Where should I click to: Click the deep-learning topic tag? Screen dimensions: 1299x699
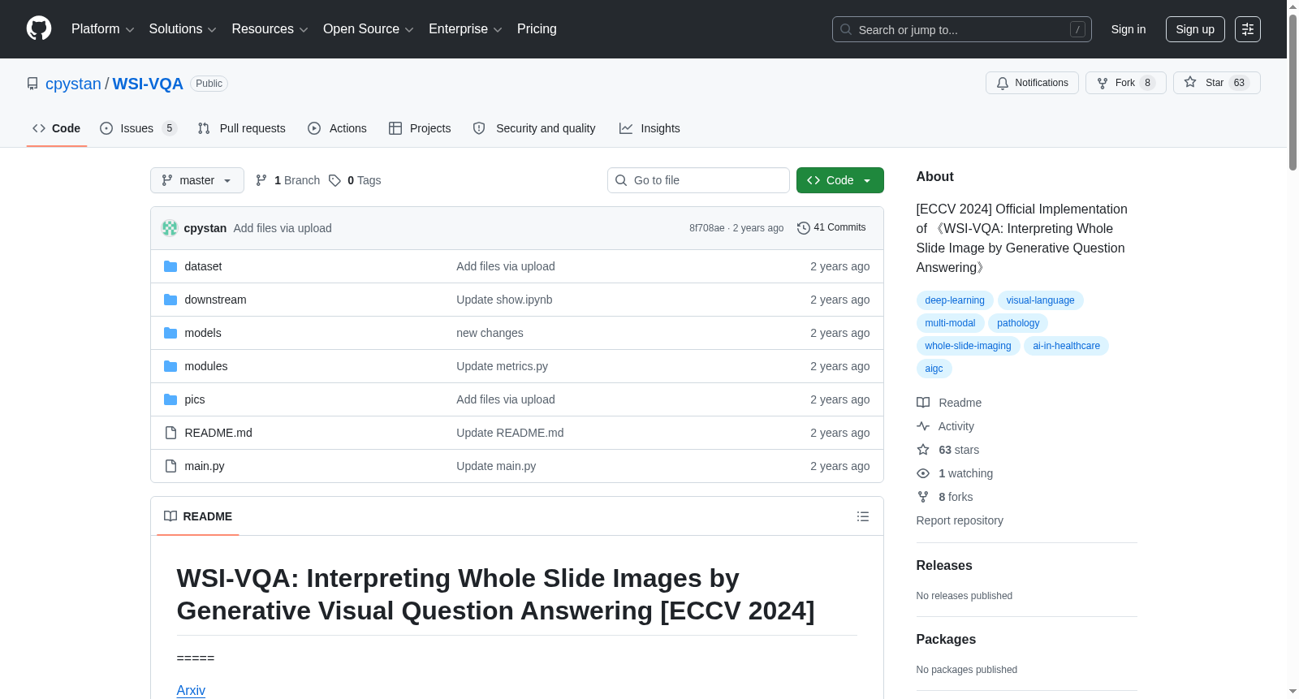(x=955, y=300)
